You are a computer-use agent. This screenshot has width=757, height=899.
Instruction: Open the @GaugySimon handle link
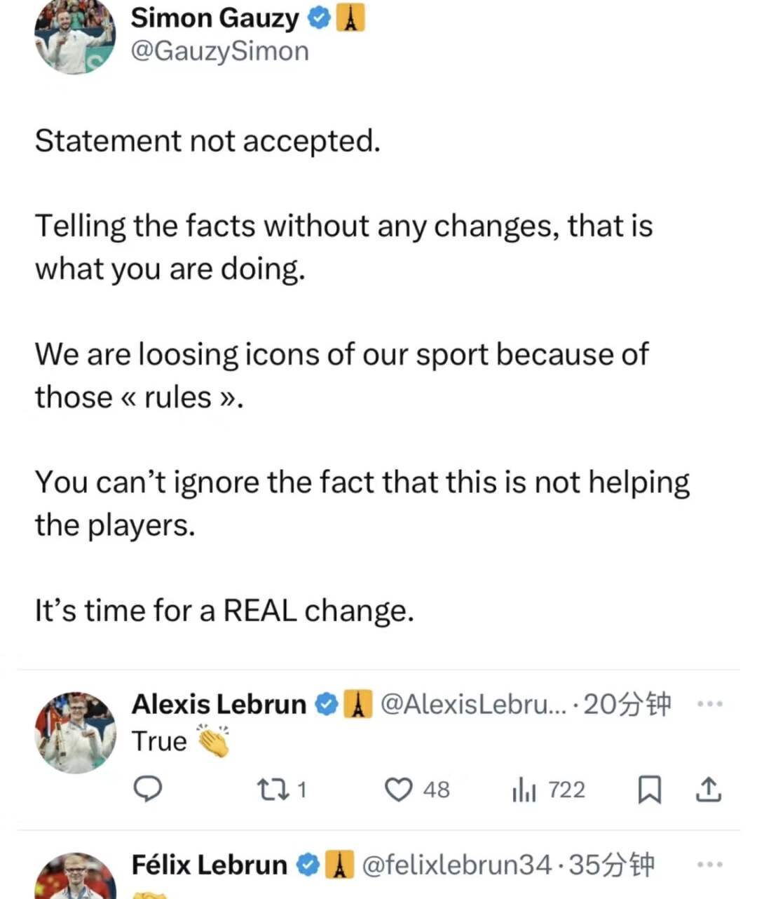tap(219, 51)
